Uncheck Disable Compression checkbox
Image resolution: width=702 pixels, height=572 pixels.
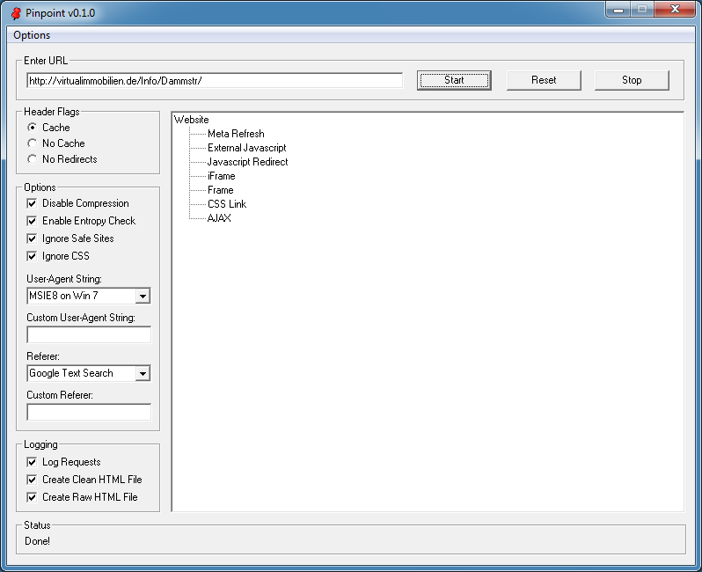[33, 203]
